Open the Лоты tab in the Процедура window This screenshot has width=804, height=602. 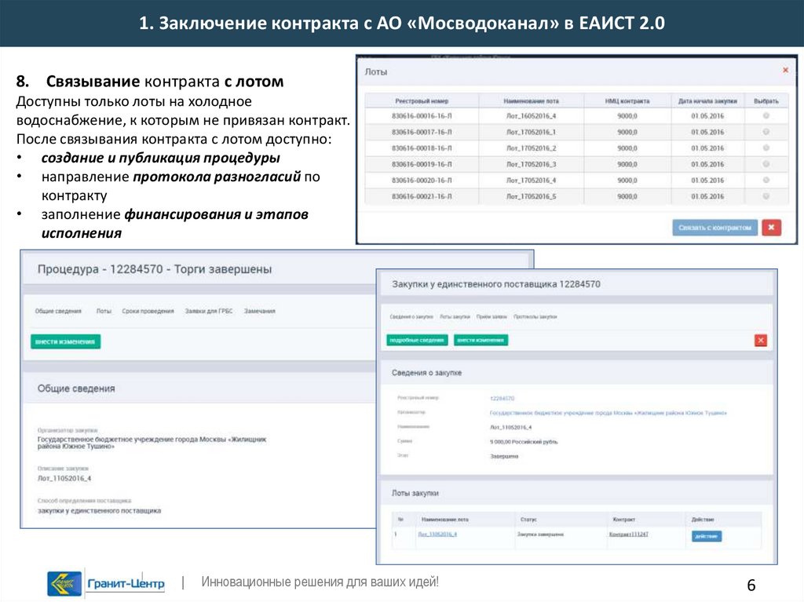[104, 311]
